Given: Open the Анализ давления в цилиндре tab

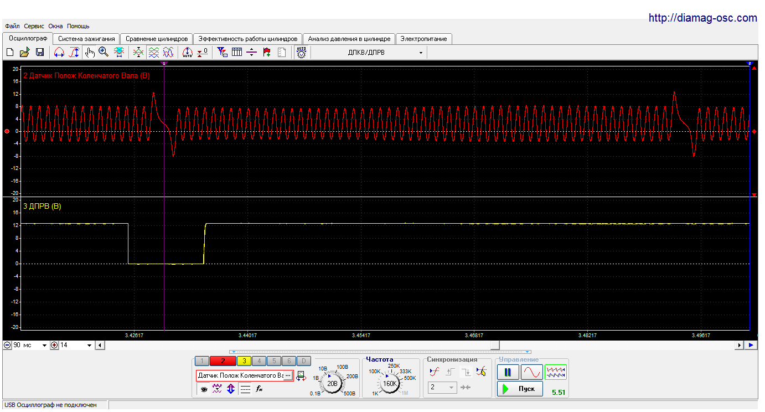Looking at the screenshot, I should point(349,39).
